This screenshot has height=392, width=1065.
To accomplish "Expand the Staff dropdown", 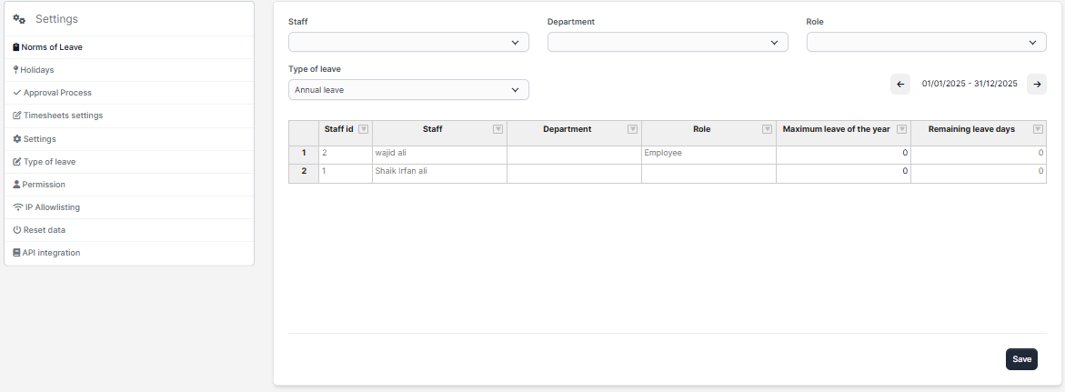I will 408,42.
